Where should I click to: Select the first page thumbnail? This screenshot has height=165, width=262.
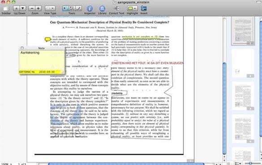coord(243,31)
